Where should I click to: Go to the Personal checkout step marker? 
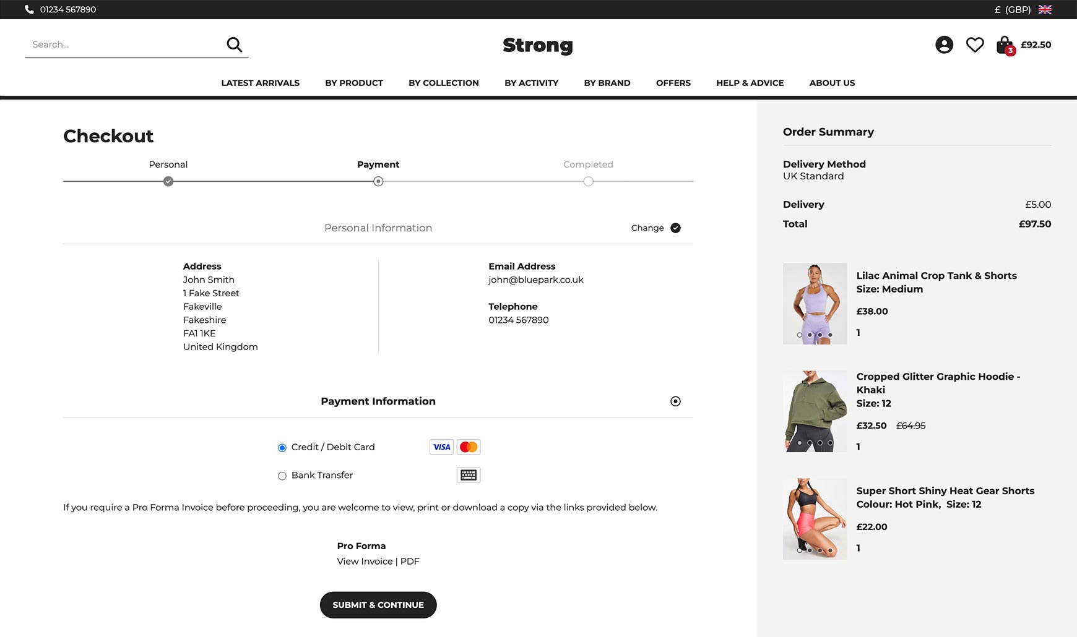click(x=168, y=181)
